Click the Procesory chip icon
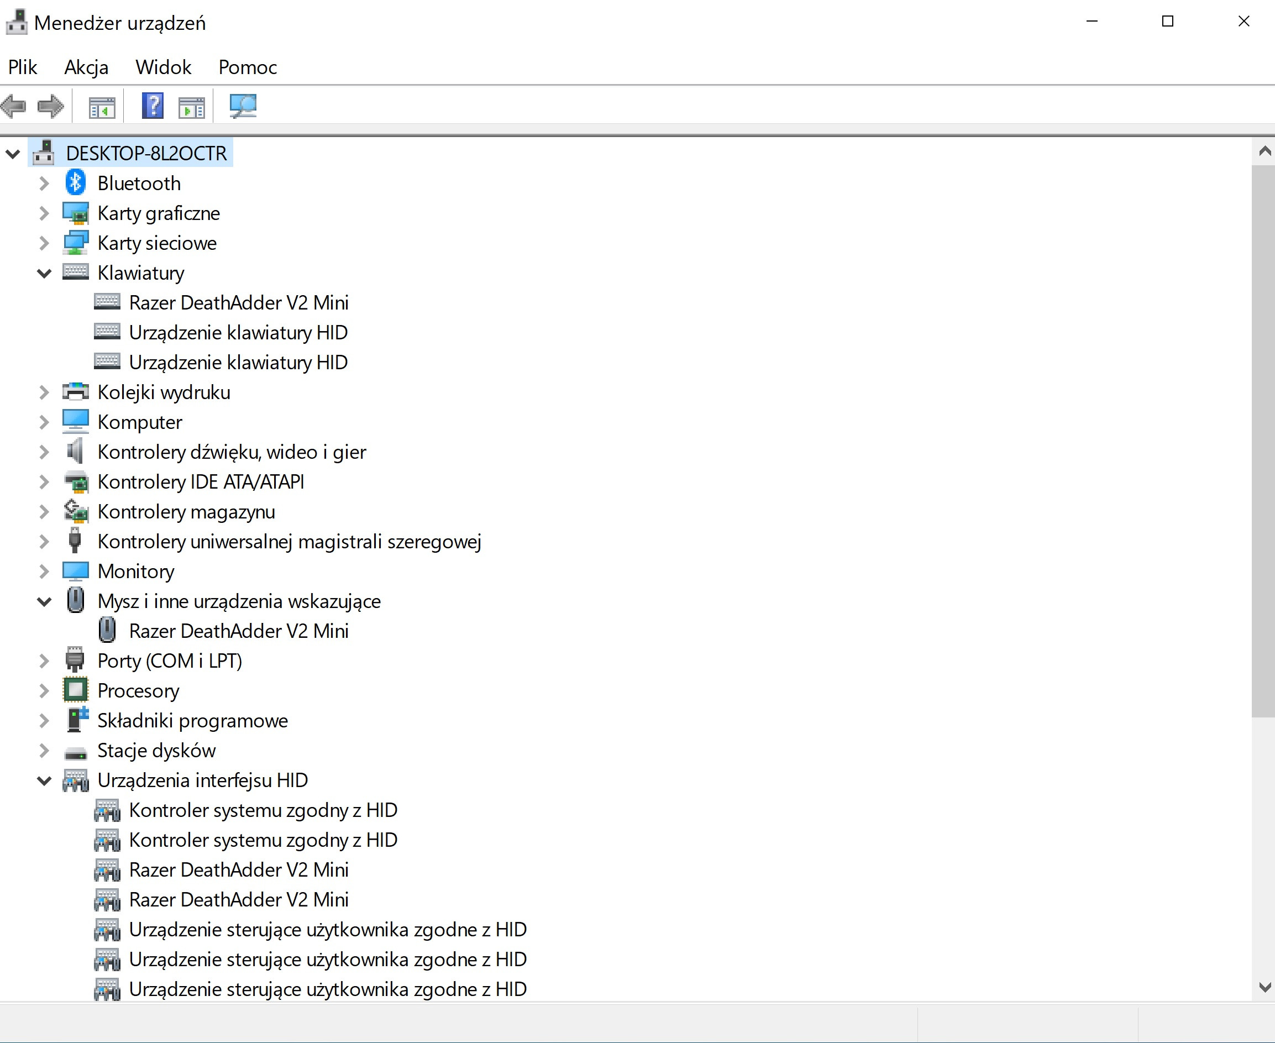This screenshot has width=1275, height=1043. (76, 690)
